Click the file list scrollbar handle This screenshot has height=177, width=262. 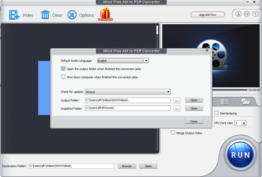(x=157, y=30)
